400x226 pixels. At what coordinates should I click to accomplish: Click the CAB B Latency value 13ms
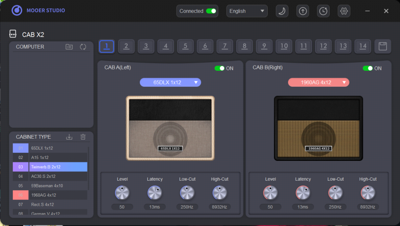pyautogui.click(x=303, y=207)
